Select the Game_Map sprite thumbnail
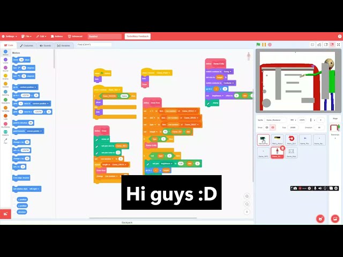 [292, 153]
